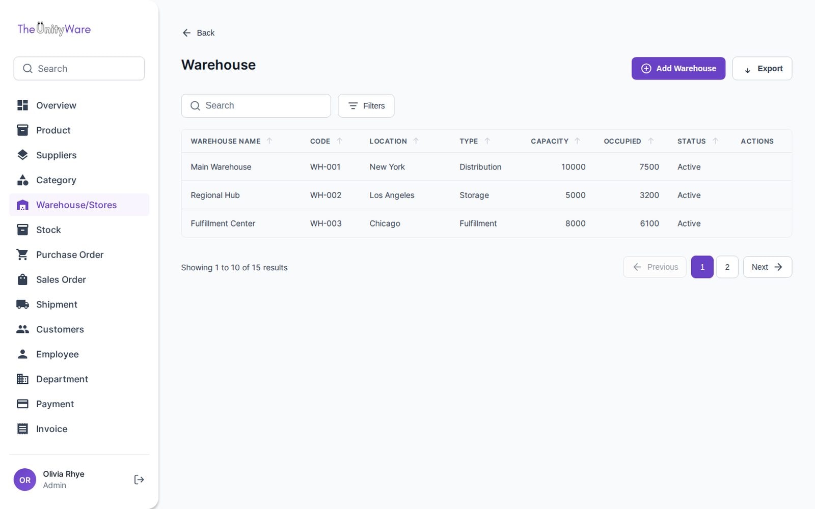Click the OR user avatar
Image resolution: width=815 pixels, height=509 pixels.
pyautogui.click(x=25, y=480)
